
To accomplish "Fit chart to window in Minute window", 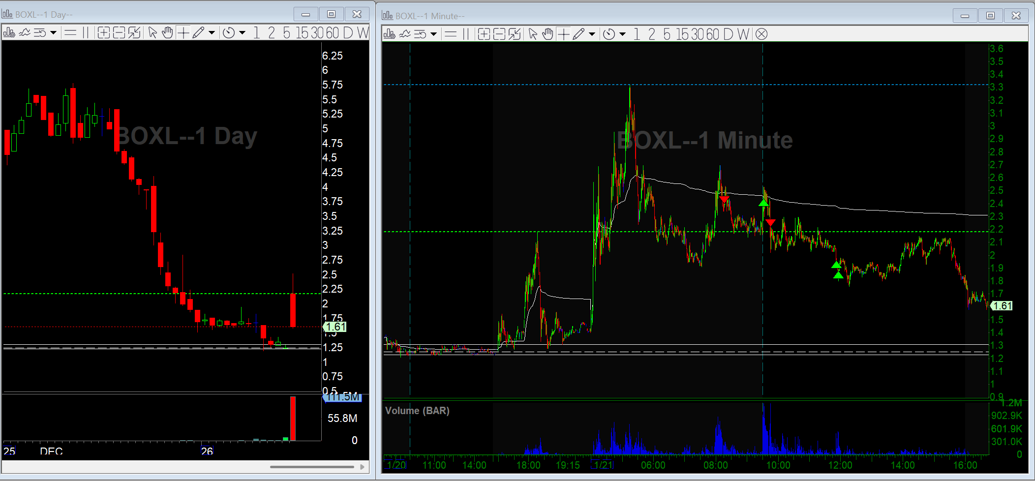I will (514, 34).
